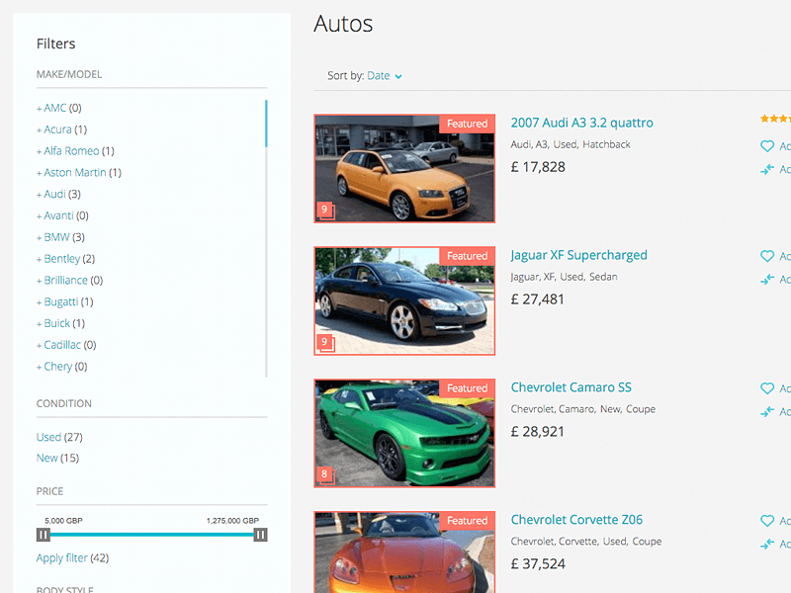The height and width of the screenshot is (593, 791).
Task: Click the compare icon for Chevrolet Camaro SS
Action: pos(767,411)
